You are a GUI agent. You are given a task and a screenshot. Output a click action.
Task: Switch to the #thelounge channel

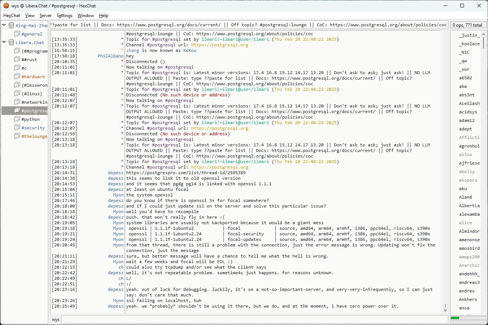coord(34,136)
